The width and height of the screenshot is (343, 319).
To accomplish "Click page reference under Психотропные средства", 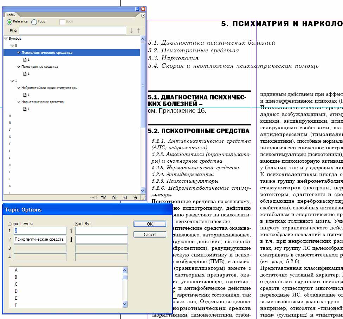I will [26, 74].
